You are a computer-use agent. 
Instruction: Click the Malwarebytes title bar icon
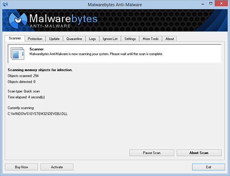click(x=5, y=4)
